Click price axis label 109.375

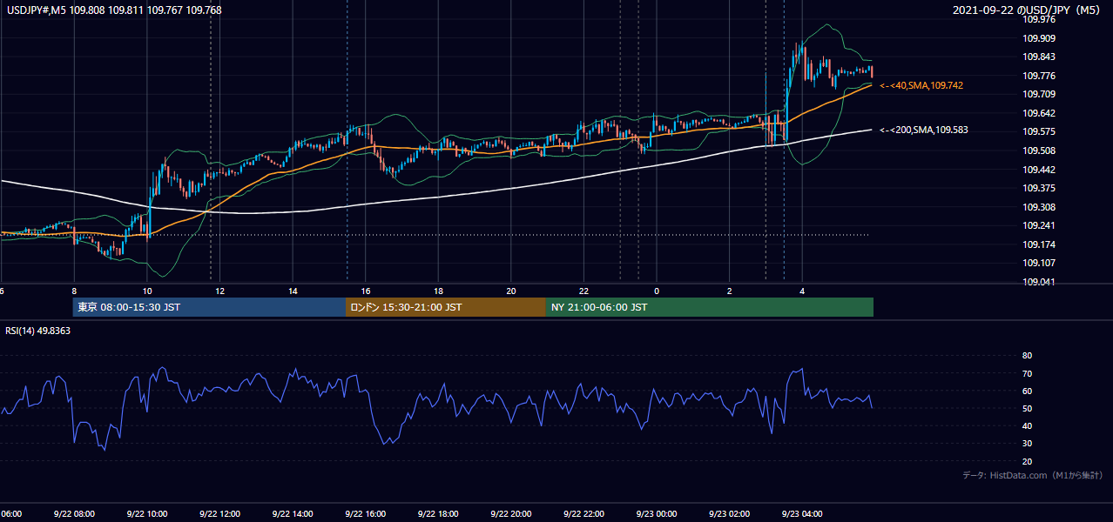click(1039, 188)
